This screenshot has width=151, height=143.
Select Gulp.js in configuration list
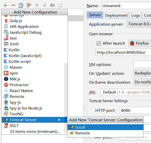35,21
